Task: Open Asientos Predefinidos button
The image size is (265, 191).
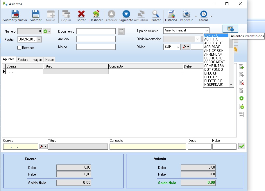Action: (230, 29)
